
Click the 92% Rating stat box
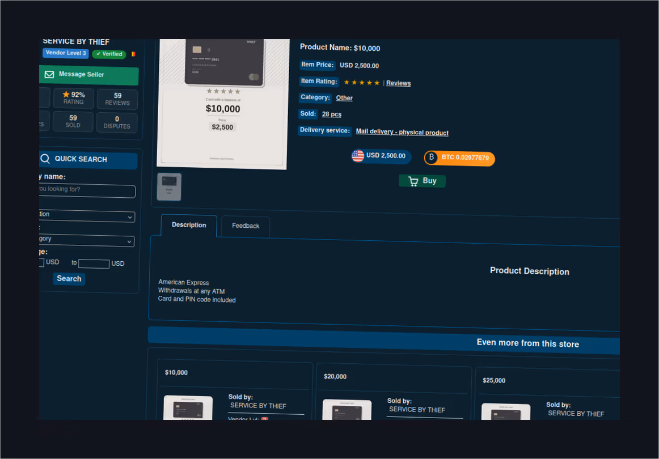[74, 98]
